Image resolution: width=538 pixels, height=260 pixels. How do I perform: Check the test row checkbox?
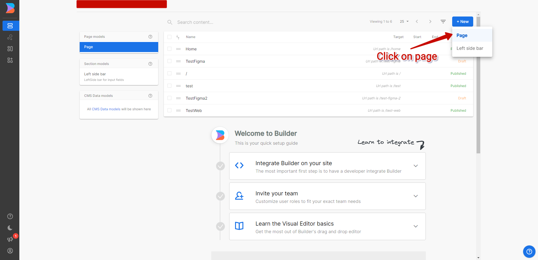[x=169, y=86]
